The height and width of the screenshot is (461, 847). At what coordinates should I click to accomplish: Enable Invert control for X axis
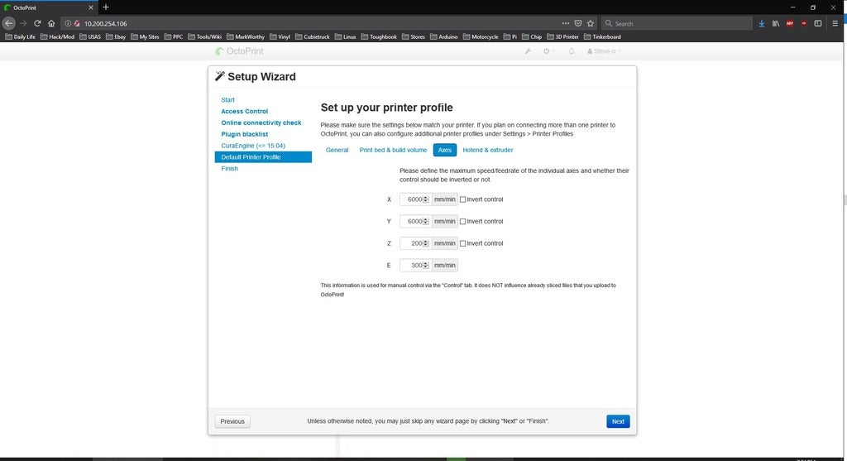(462, 199)
